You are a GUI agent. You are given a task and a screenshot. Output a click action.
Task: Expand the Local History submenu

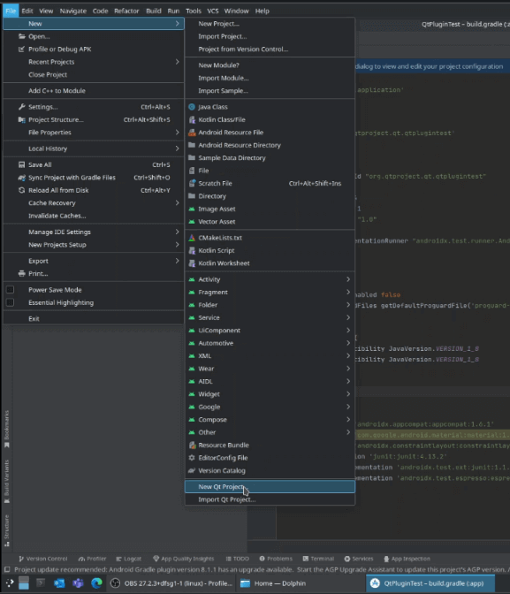tap(94, 148)
